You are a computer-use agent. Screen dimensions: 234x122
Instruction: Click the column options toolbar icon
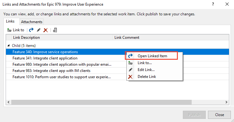coord(55,30)
